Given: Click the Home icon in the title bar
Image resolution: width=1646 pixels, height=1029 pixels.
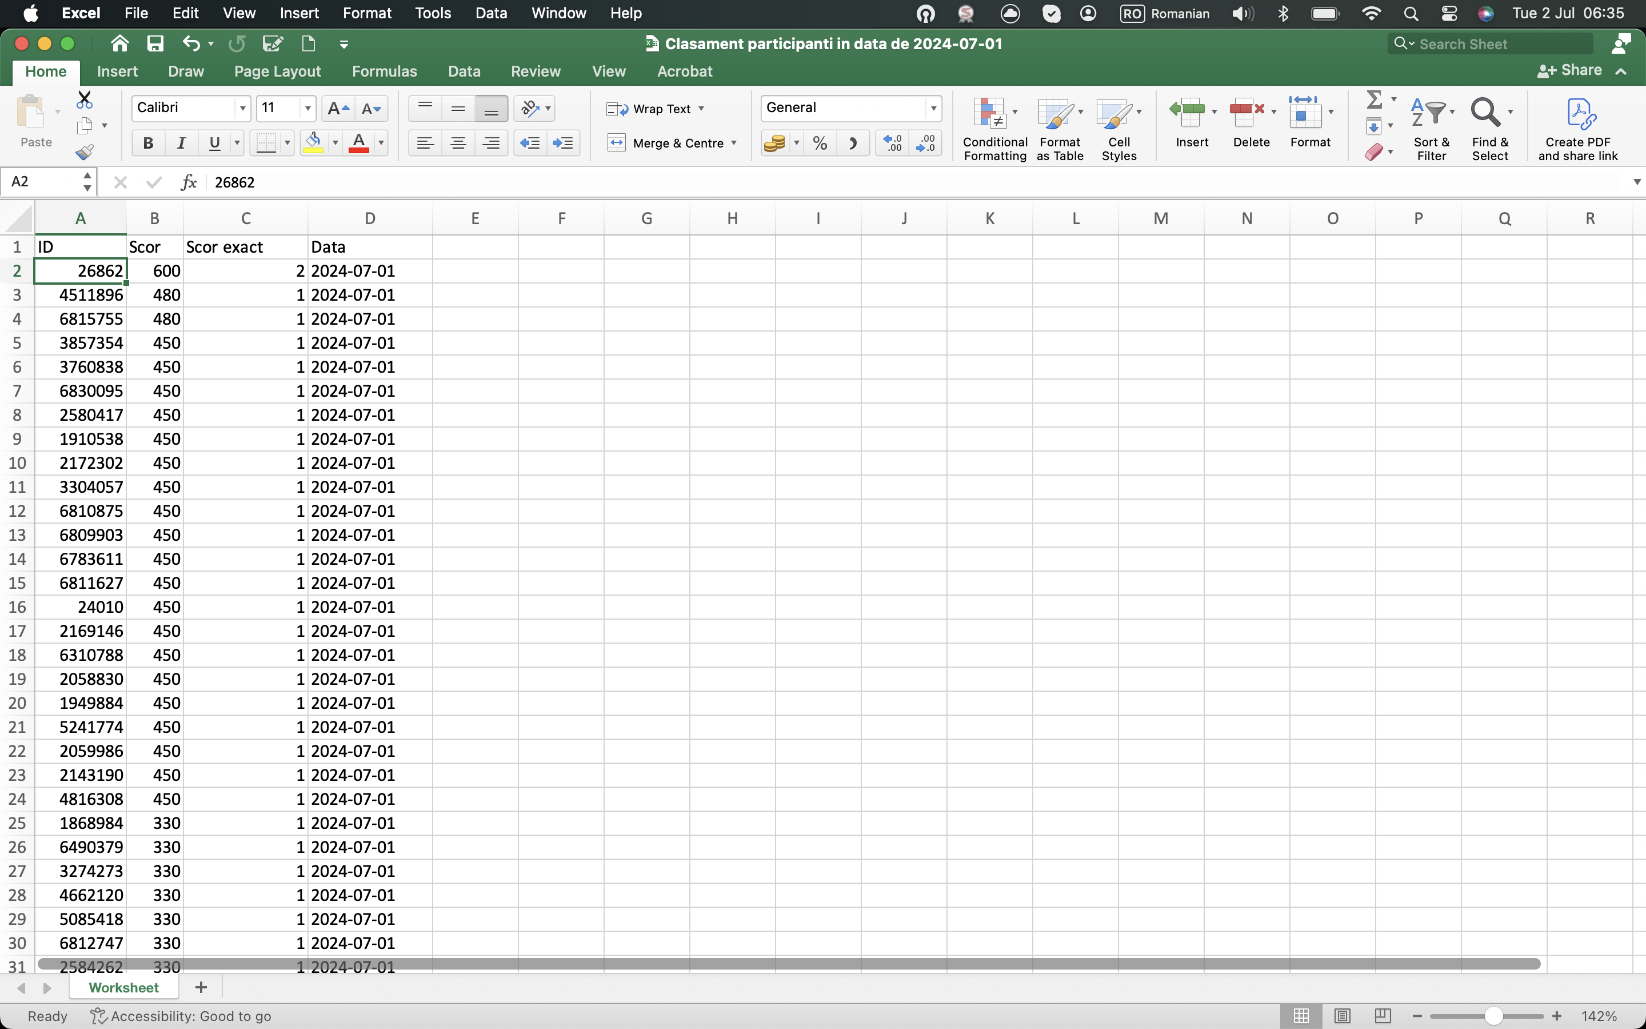Looking at the screenshot, I should [x=119, y=43].
